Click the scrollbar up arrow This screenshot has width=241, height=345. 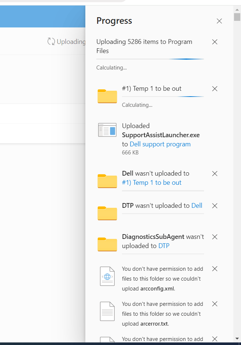237,10
